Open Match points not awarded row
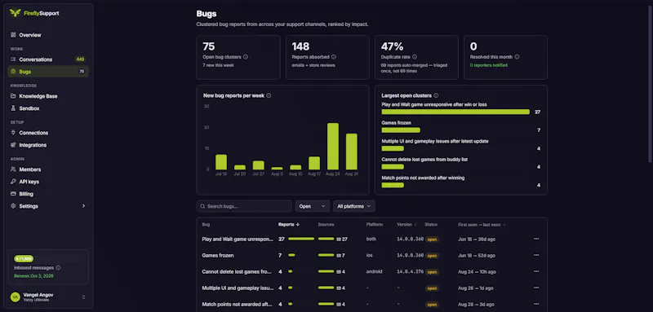 click(372, 304)
